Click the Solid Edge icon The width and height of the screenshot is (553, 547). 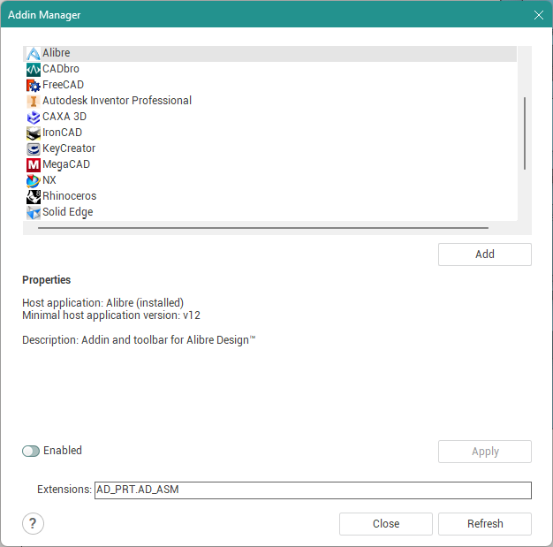[34, 212]
